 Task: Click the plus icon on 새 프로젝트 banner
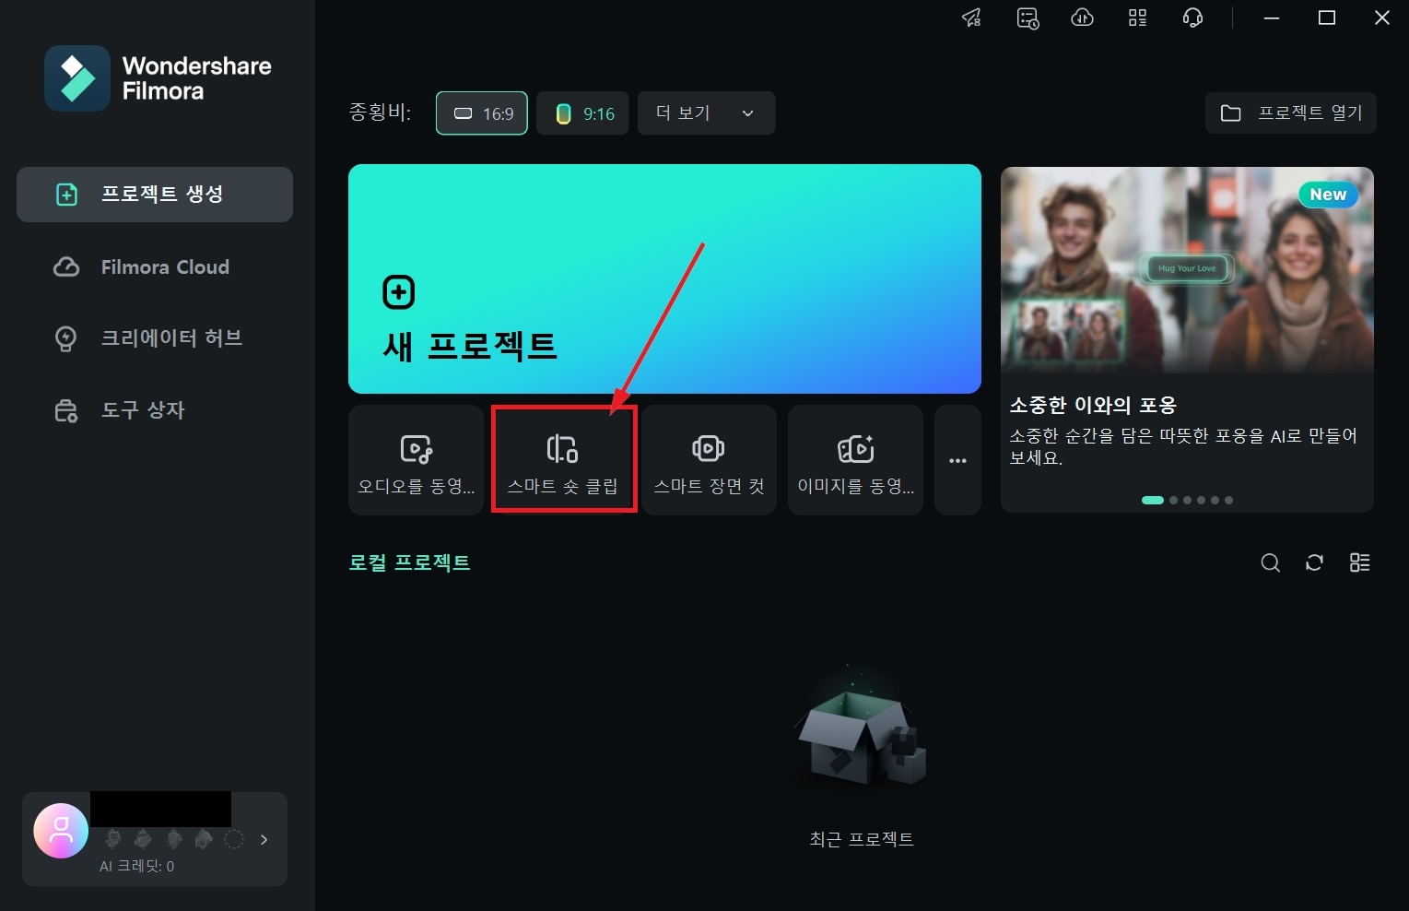point(399,293)
